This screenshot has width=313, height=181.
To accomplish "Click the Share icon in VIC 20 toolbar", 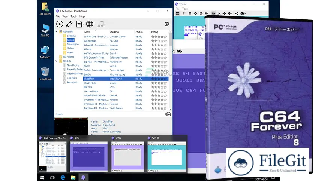I will [x=237, y=13].
